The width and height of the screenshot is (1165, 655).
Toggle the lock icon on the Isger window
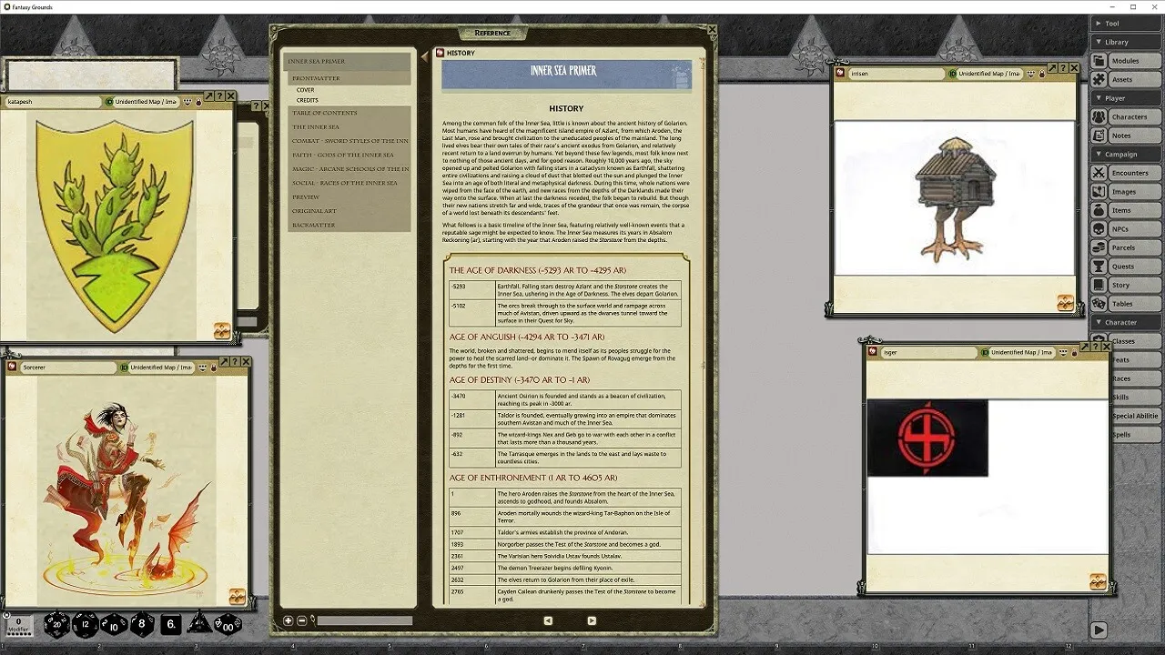click(1075, 352)
